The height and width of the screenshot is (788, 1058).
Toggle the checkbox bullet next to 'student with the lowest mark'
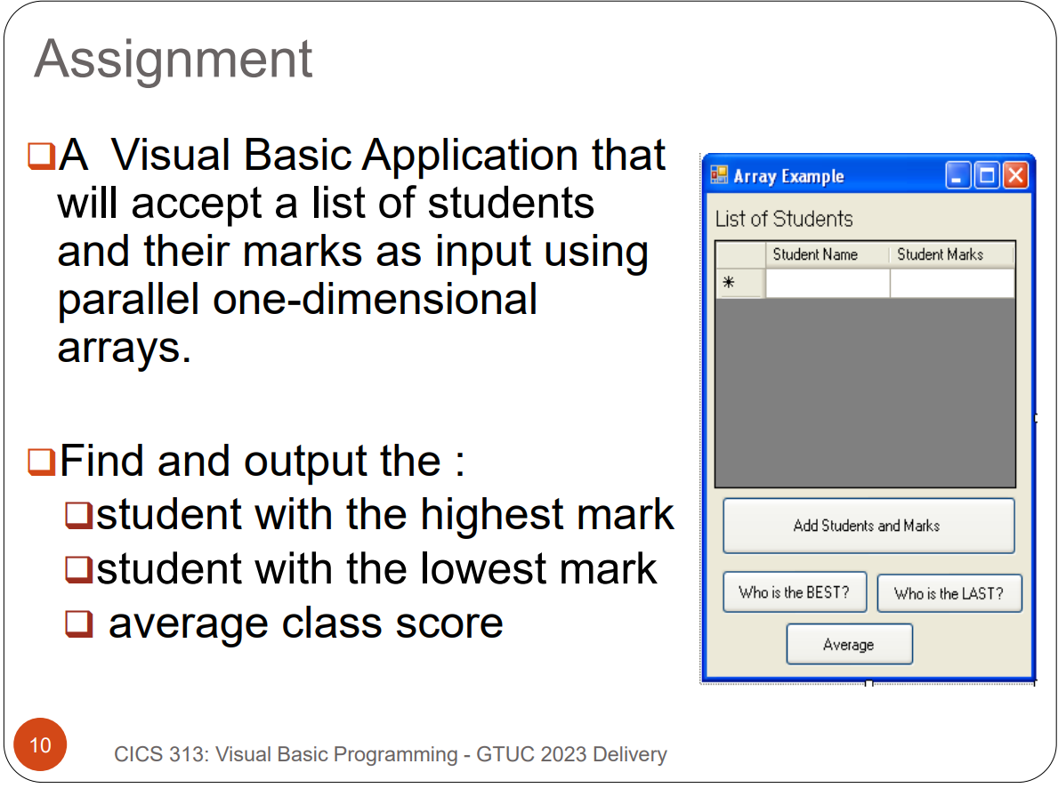pos(81,567)
